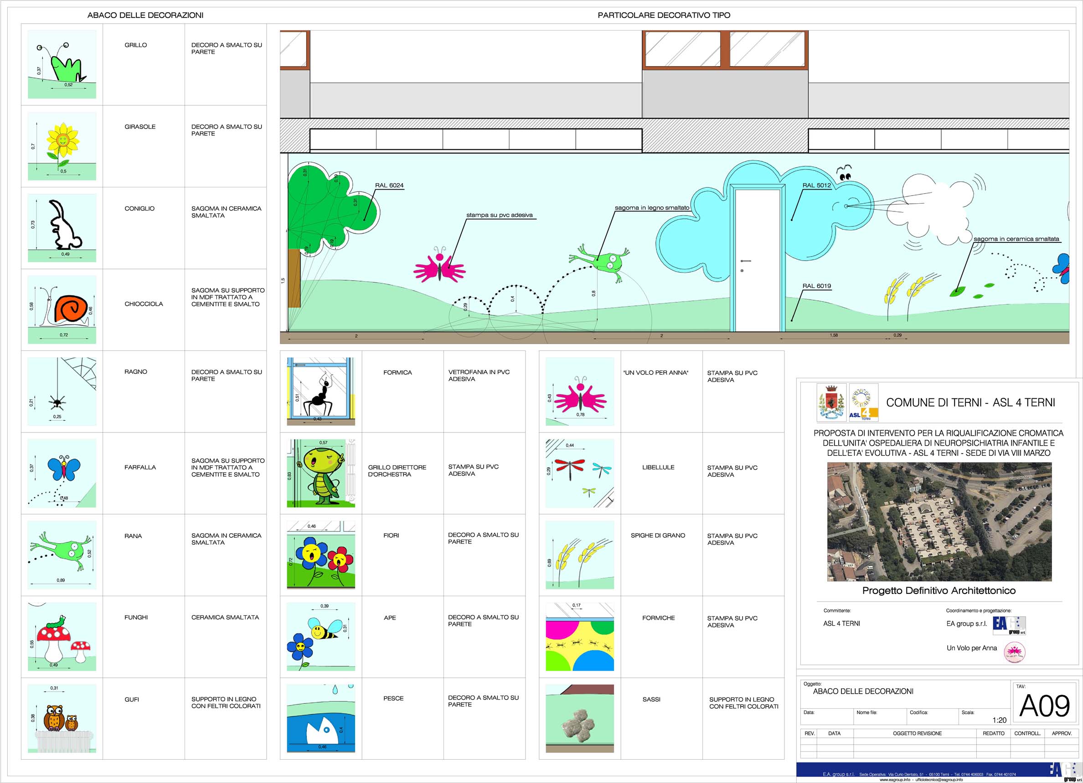Click the 'RAL 6019' color label
Image resolution: width=1083 pixels, height=783 pixels.
pyautogui.click(x=816, y=286)
